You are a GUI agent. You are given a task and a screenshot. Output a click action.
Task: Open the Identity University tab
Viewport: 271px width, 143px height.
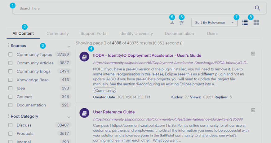click(136, 33)
